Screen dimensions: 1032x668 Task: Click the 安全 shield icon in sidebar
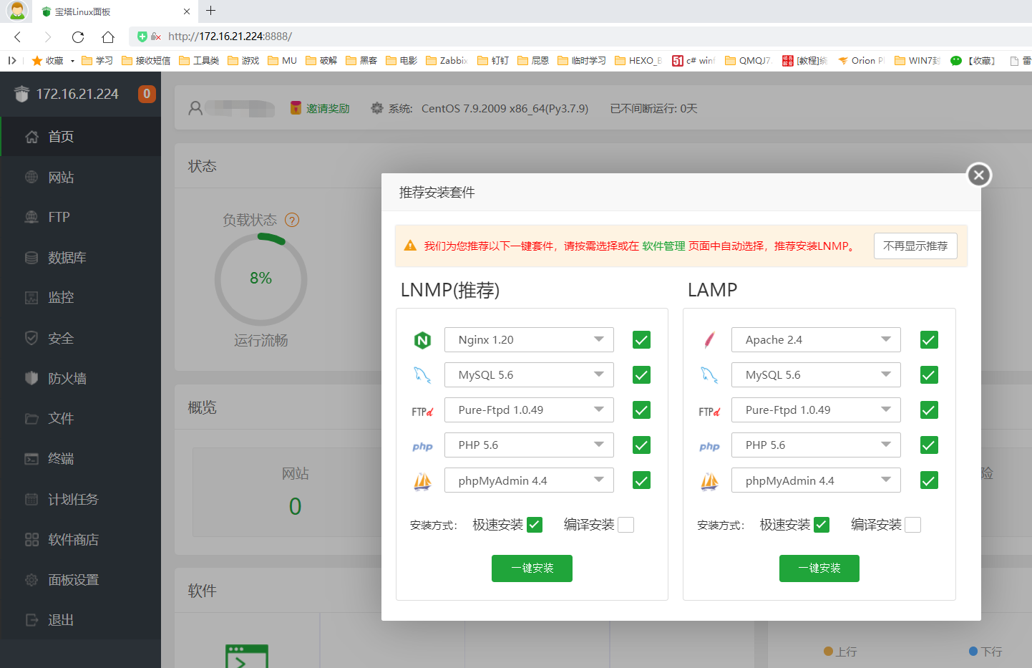coord(31,338)
